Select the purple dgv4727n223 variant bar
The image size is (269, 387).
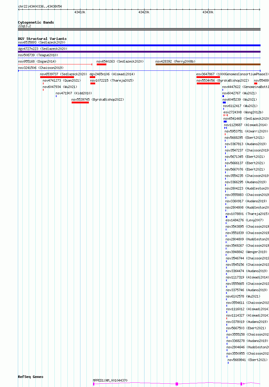(139, 52)
